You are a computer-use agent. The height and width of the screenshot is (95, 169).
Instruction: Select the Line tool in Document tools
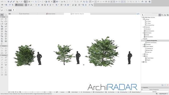click(6, 67)
